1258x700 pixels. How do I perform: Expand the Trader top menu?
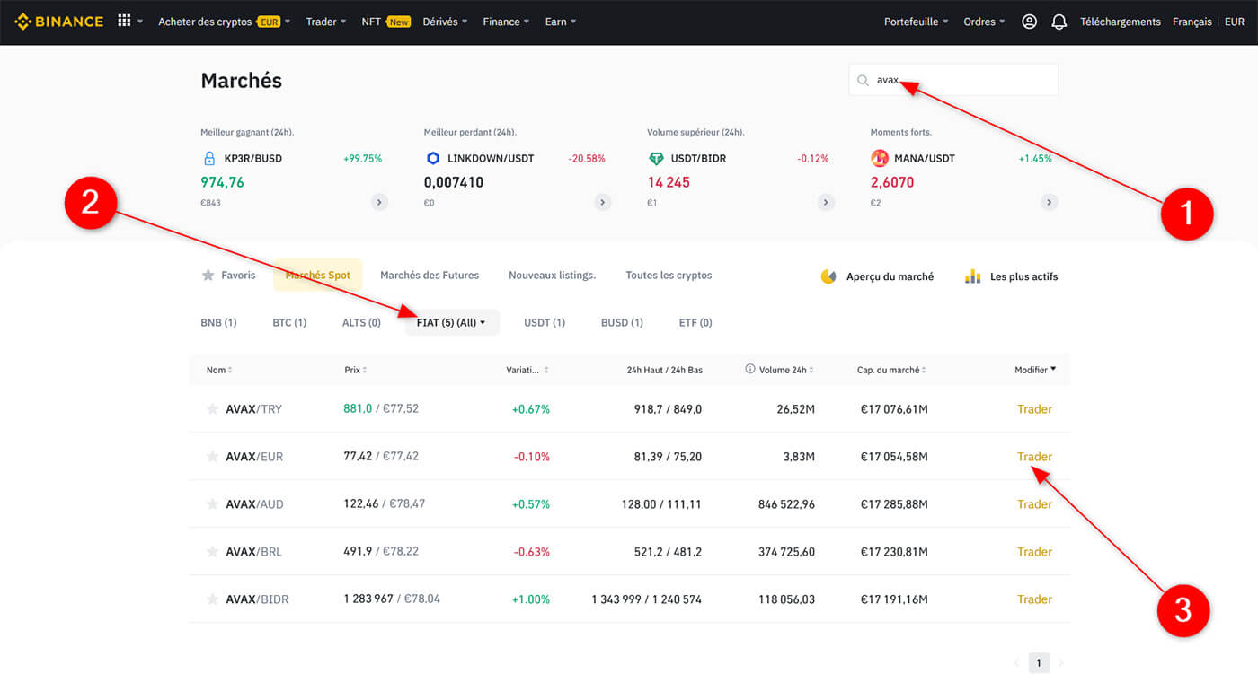tap(326, 22)
